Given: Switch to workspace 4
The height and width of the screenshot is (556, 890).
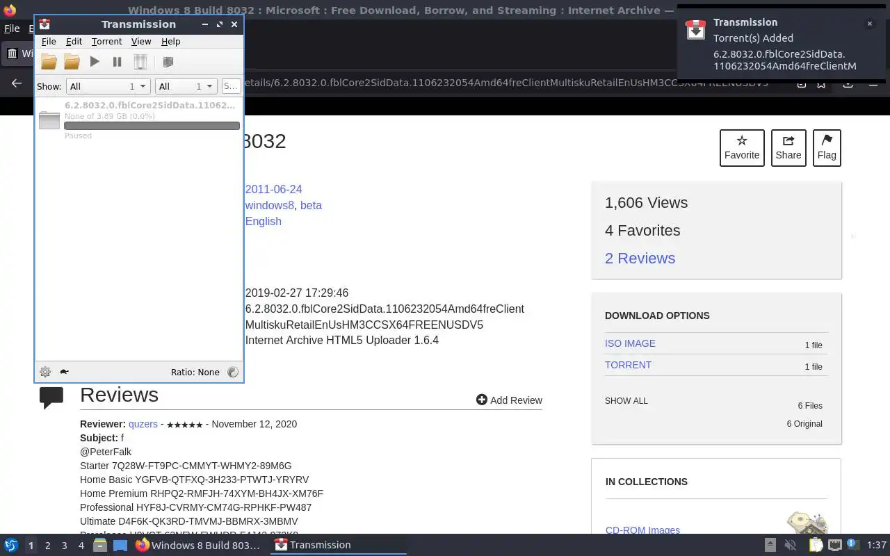Looking at the screenshot, I should 81,546.
